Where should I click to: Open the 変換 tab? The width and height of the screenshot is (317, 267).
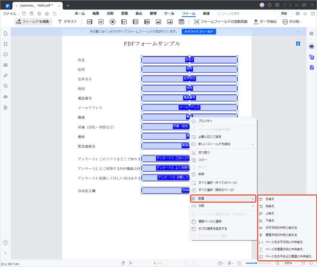[x=124, y=13]
